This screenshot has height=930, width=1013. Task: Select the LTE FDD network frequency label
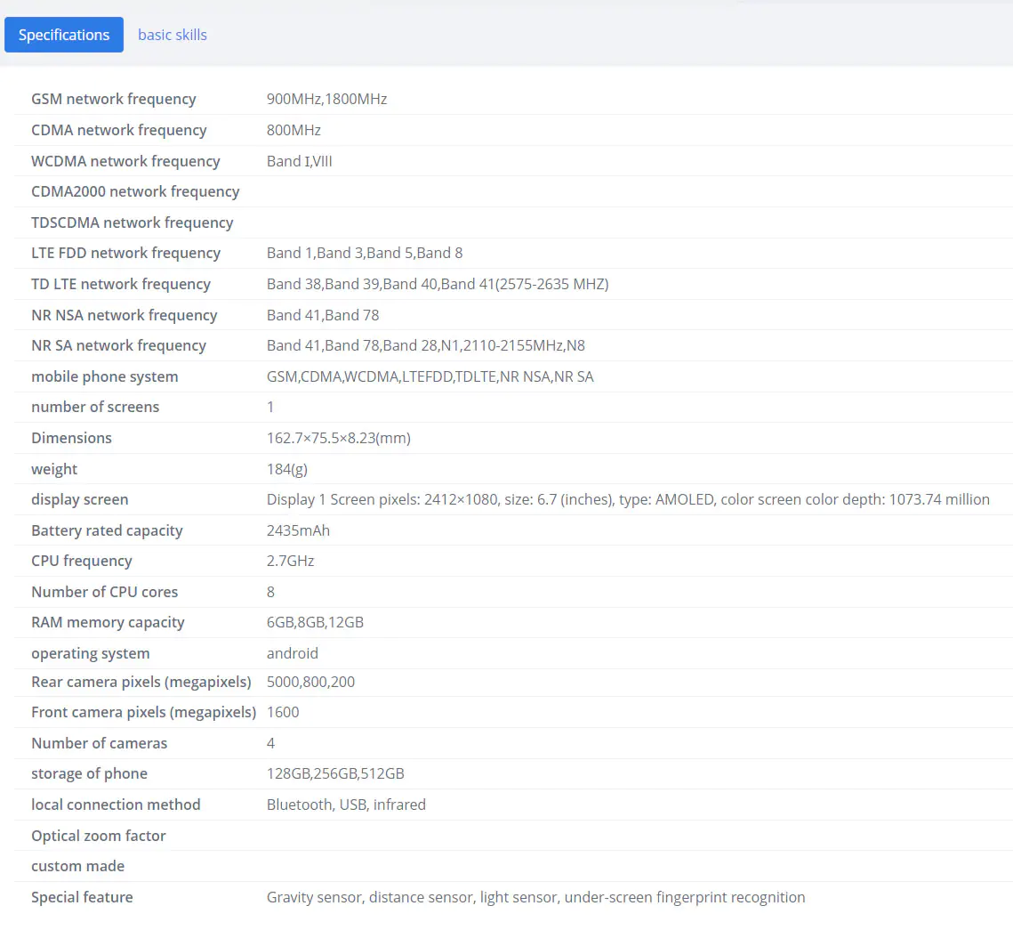click(126, 253)
